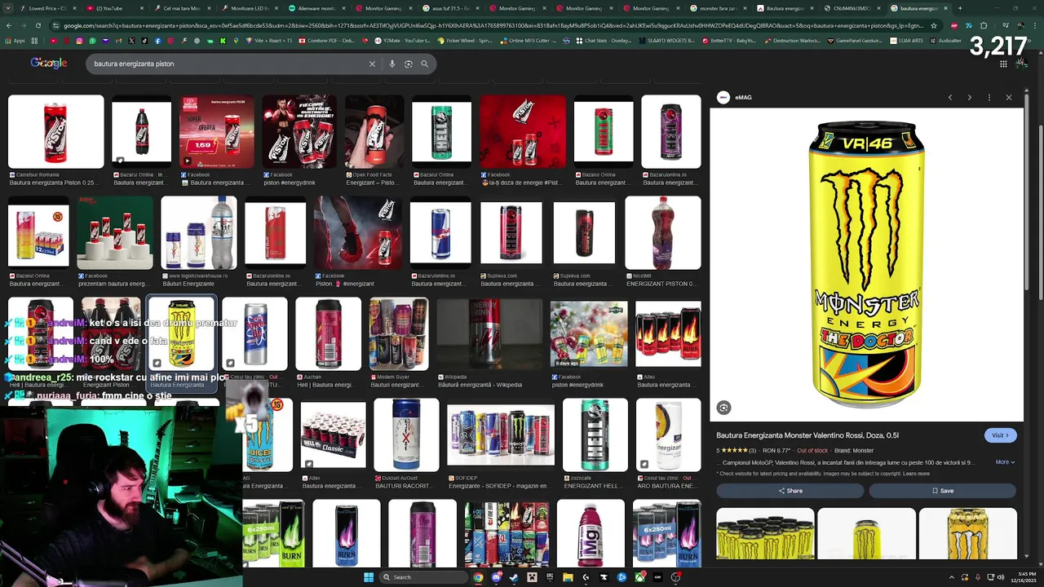Open Picker Wheel bookmark
This screenshot has width=1044, height=587.
465,40
